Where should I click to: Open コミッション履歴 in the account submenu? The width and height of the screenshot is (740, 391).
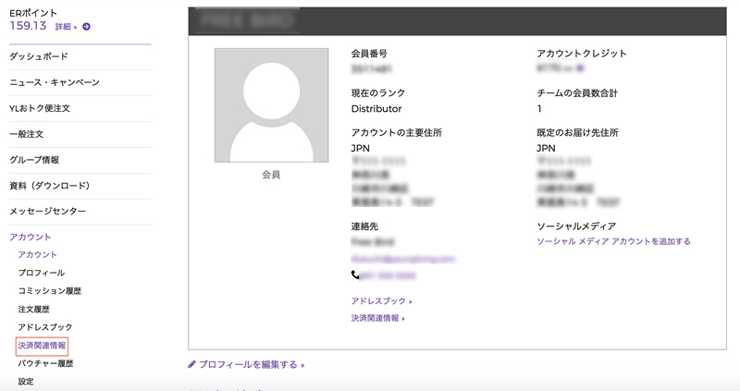coord(50,291)
